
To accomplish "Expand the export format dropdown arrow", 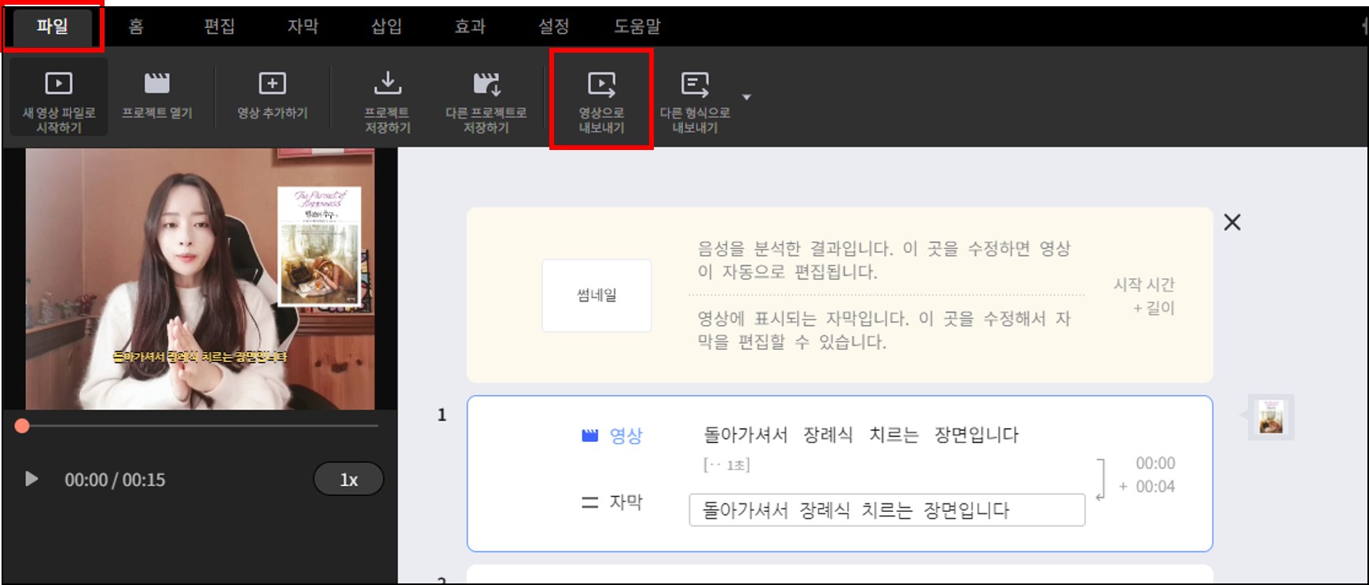I will pos(747,97).
